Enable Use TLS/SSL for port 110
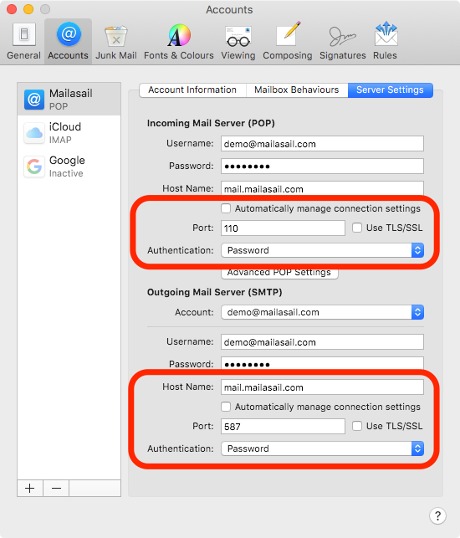 [x=357, y=228]
